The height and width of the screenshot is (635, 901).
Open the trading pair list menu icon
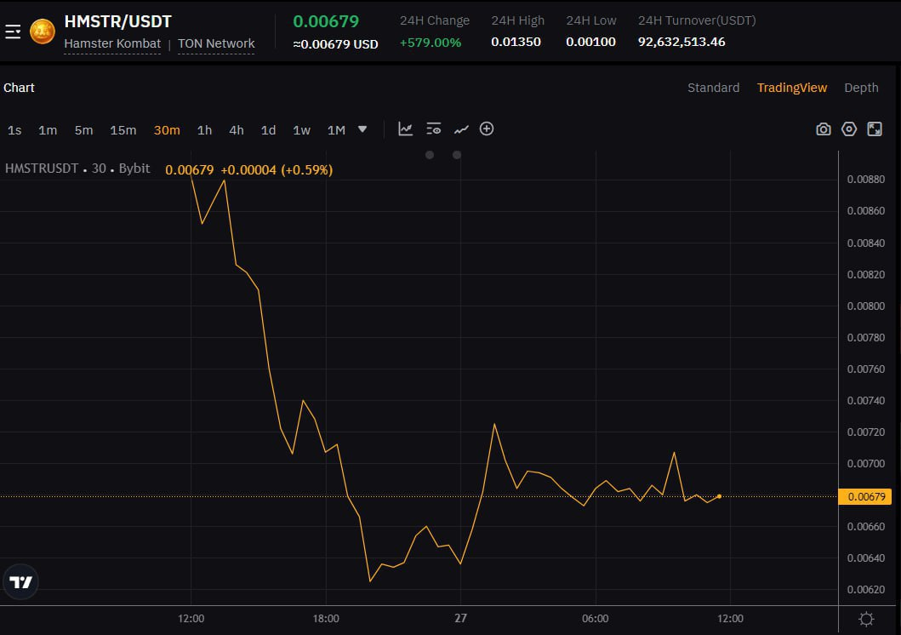click(13, 31)
